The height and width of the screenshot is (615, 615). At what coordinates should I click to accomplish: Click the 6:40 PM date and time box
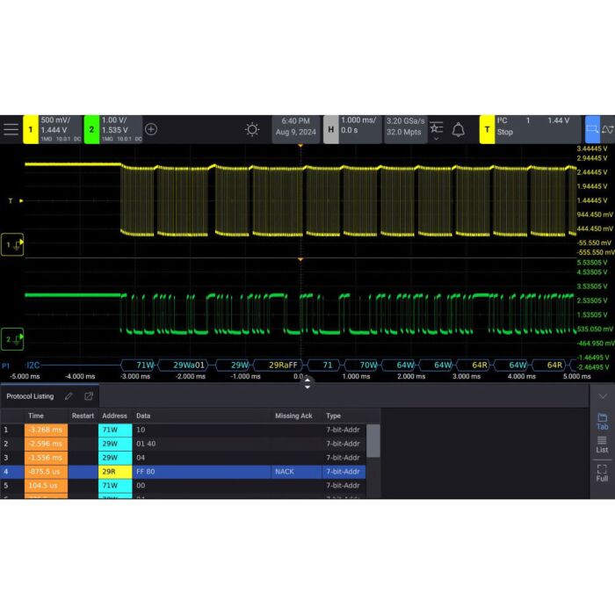(296, 129)
